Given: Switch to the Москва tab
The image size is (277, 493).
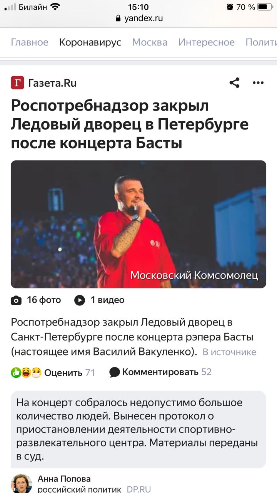Looking at the screenshot, I should 150,42.
